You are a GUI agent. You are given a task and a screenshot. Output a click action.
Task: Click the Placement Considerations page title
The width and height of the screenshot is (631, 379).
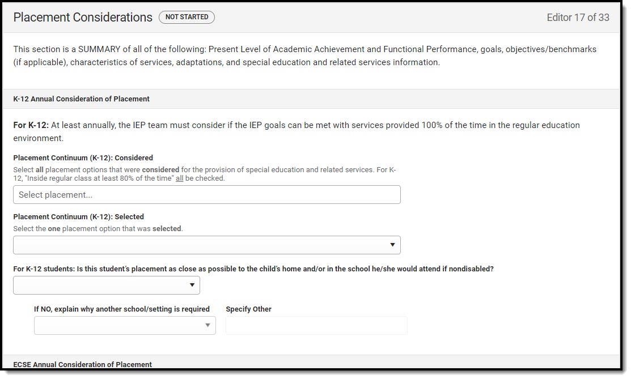coord(83,18)
